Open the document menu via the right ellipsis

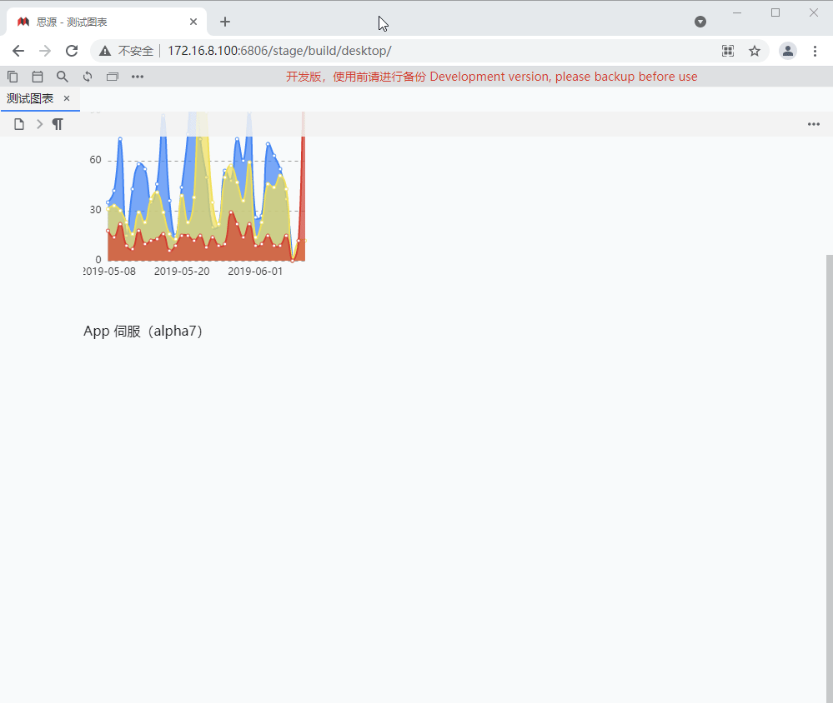point(814,124)
